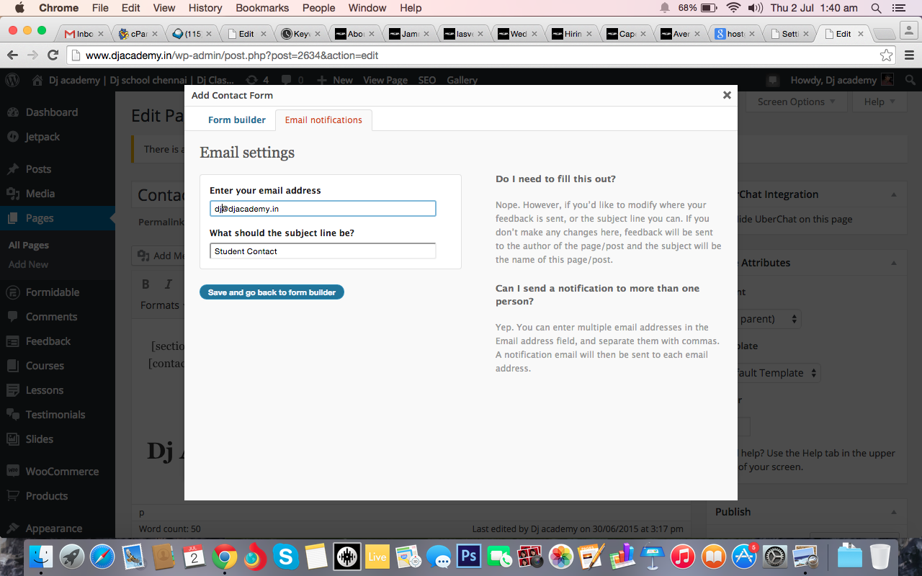922x576 pixels.
Task: Click the Posts pin icon
Action: 13,169
